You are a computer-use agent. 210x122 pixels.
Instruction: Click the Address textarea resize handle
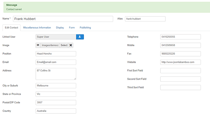pyautogui.click(x=75, y=79)
